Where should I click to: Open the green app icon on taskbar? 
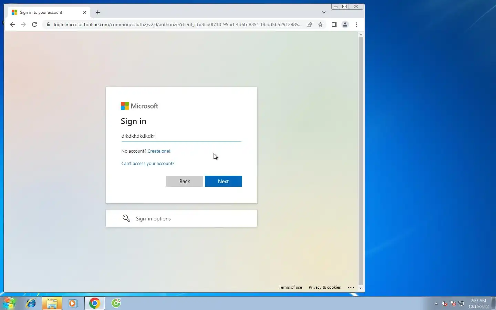pos(116,303)
